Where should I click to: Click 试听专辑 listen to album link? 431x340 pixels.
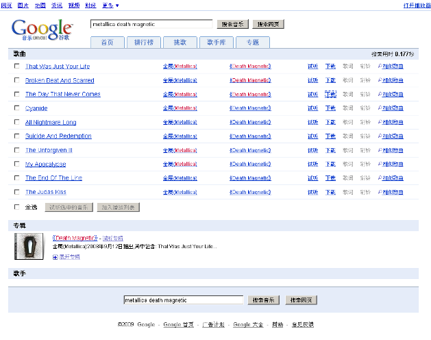click(112, 239)
